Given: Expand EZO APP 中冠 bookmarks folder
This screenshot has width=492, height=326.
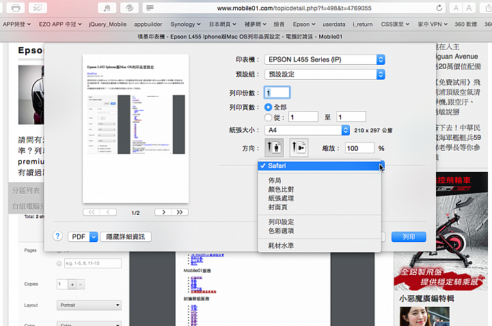Looking at the screenshot, I should tap(60, 24).
